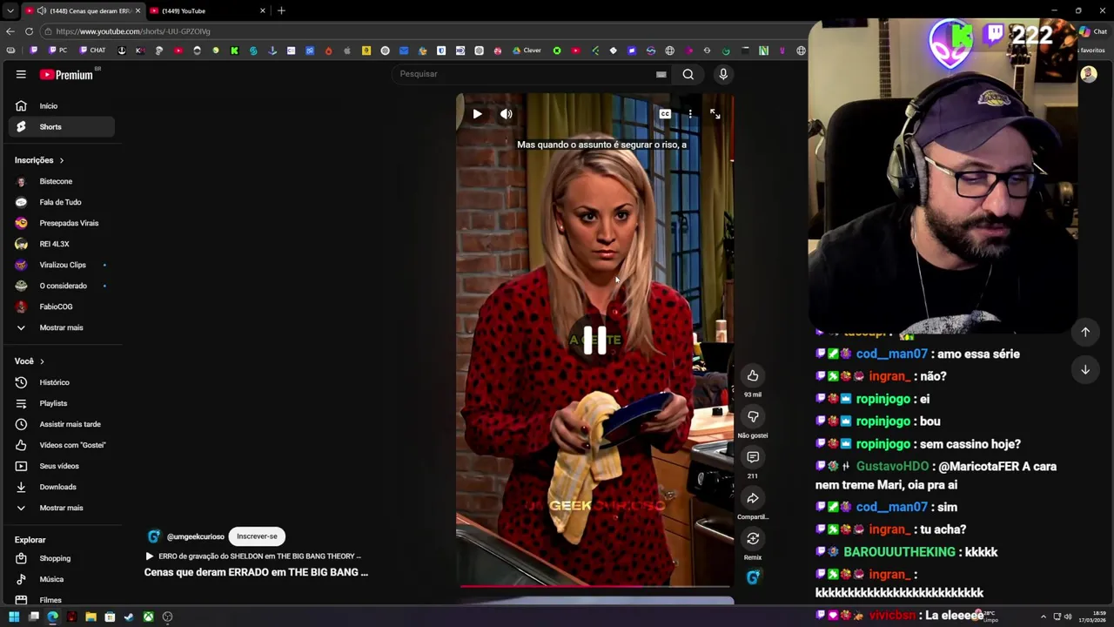The width and height of the screenshot is (1114, 627).
Task: Open the CHAT bookmark
Action: click(92, 51)
